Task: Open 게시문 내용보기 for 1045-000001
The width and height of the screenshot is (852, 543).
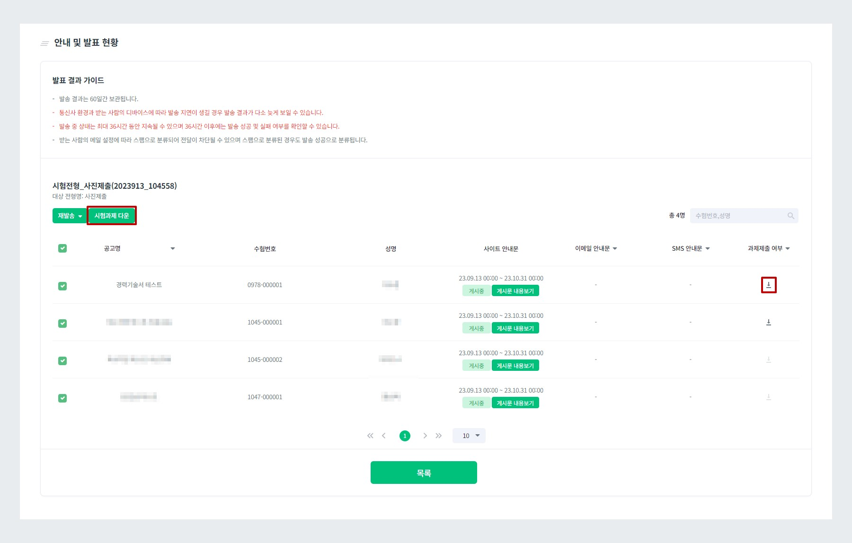Action: tap(515, 328)
